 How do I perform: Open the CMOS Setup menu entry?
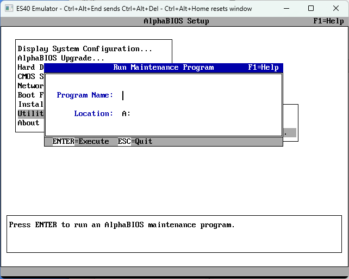pyautogui.click(x=31, y=76)
